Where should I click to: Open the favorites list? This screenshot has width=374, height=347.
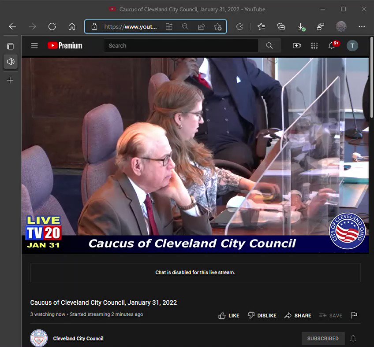pos(261,26)
